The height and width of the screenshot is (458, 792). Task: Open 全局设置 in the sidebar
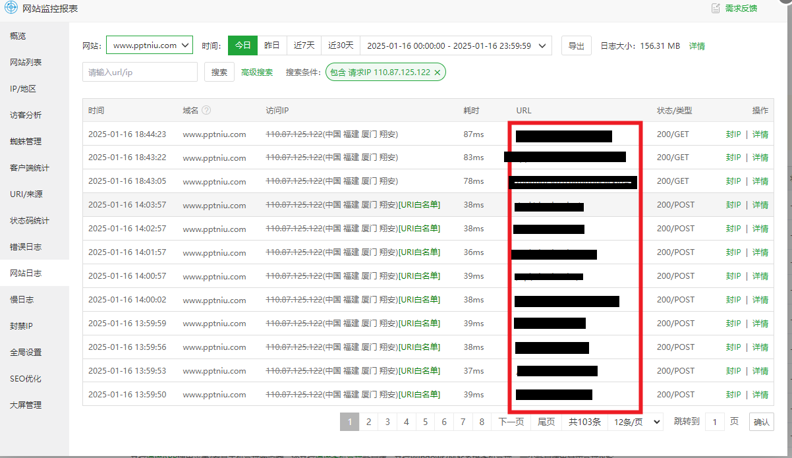[x=34, y=352]
